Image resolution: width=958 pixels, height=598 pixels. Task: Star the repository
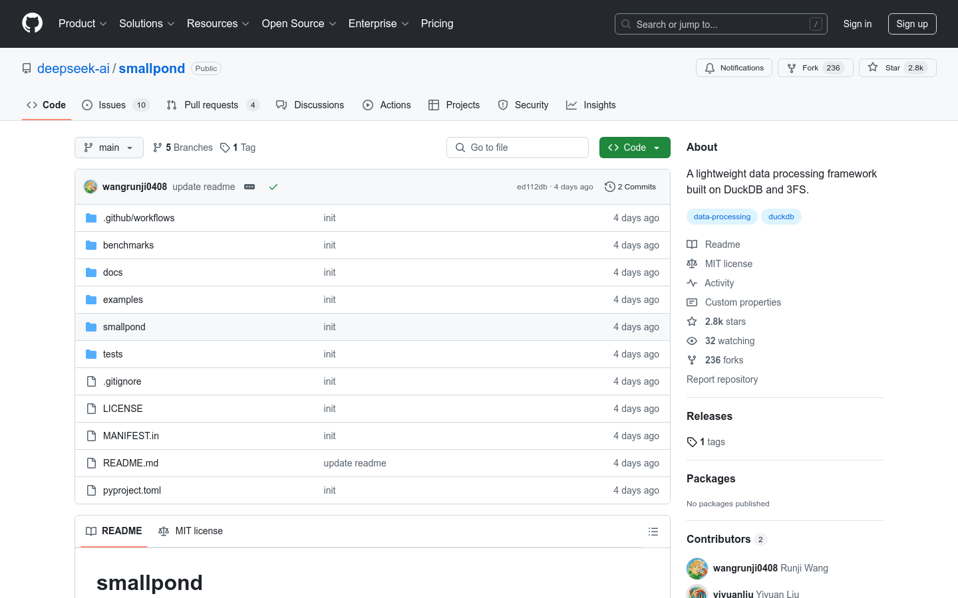click(897, 68)
